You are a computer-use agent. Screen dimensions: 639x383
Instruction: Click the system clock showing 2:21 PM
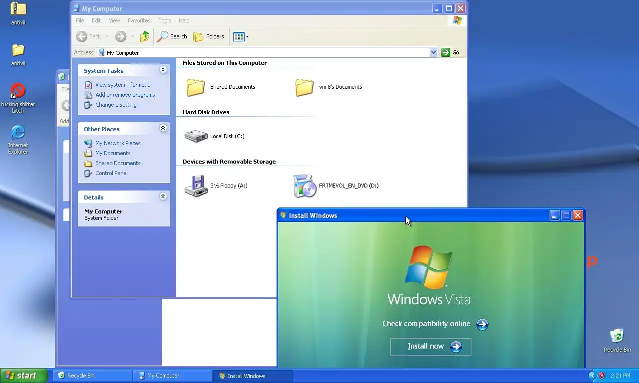(x=621, y=376)
